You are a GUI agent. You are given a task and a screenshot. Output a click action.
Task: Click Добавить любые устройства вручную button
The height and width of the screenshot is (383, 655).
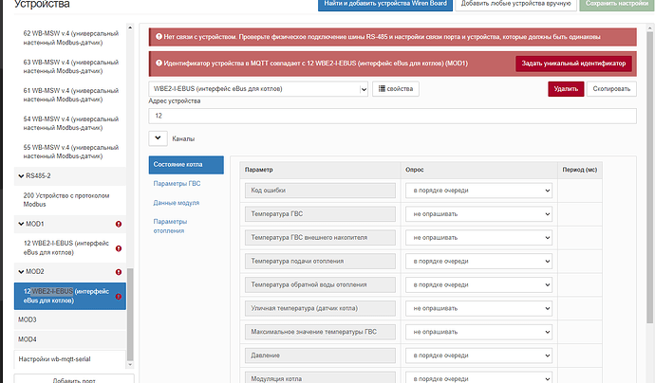[x=515, y=5]
